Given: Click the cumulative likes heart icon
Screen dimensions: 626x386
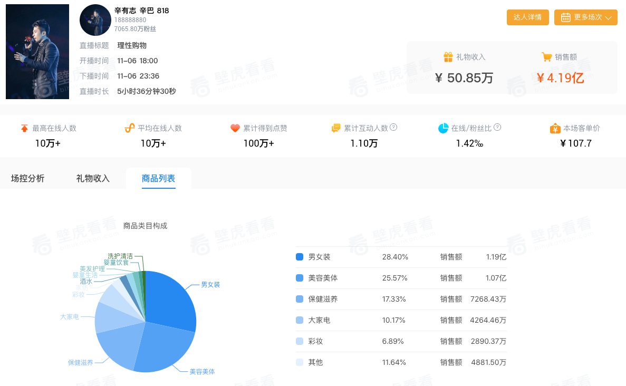Looking at the screenshot, I should (x=235, y=128).
